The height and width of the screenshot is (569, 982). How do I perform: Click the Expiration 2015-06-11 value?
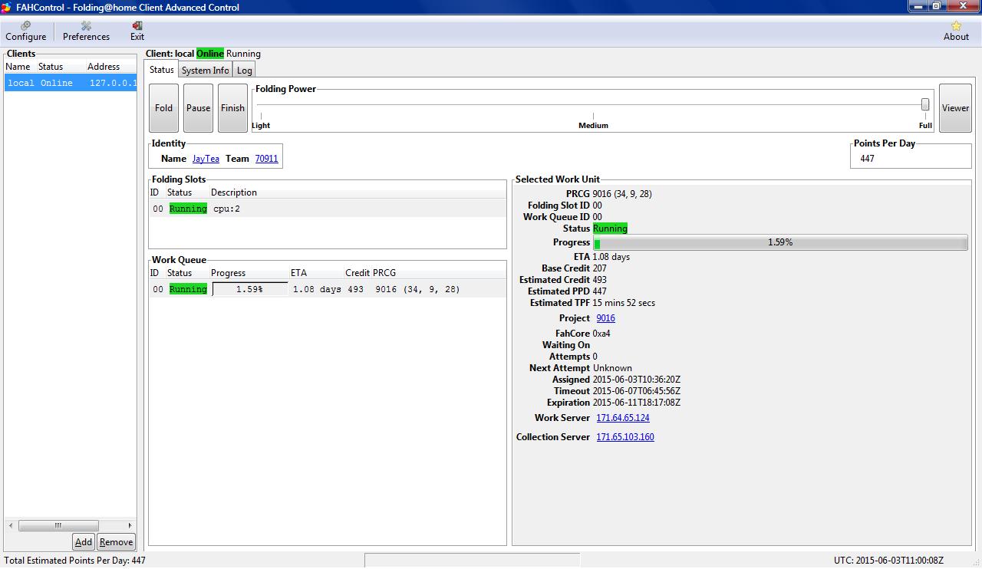tap(637, 403)
